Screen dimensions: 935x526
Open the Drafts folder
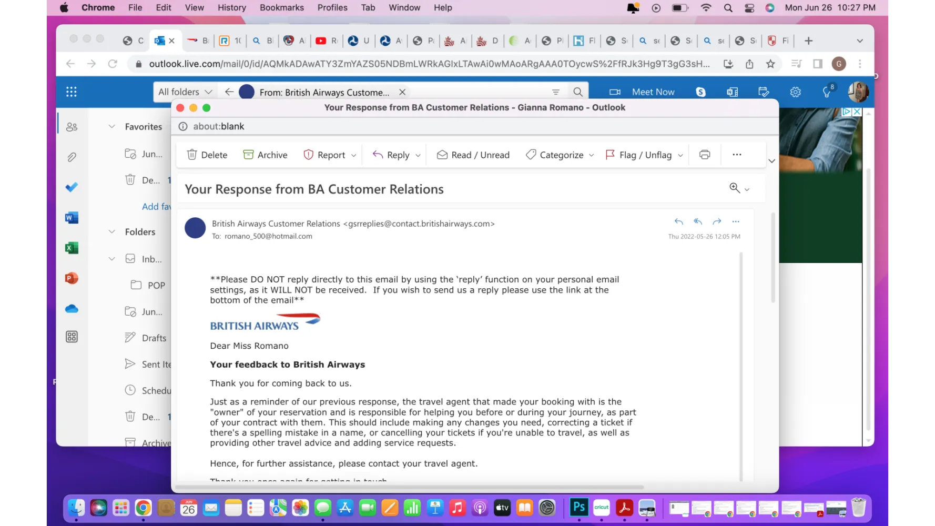tap(146, 338)
